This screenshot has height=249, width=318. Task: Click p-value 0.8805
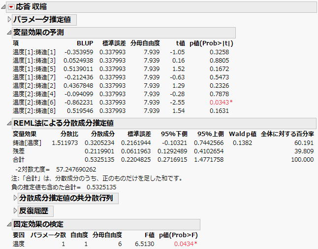pyautogui.click(x=220, y=61)
